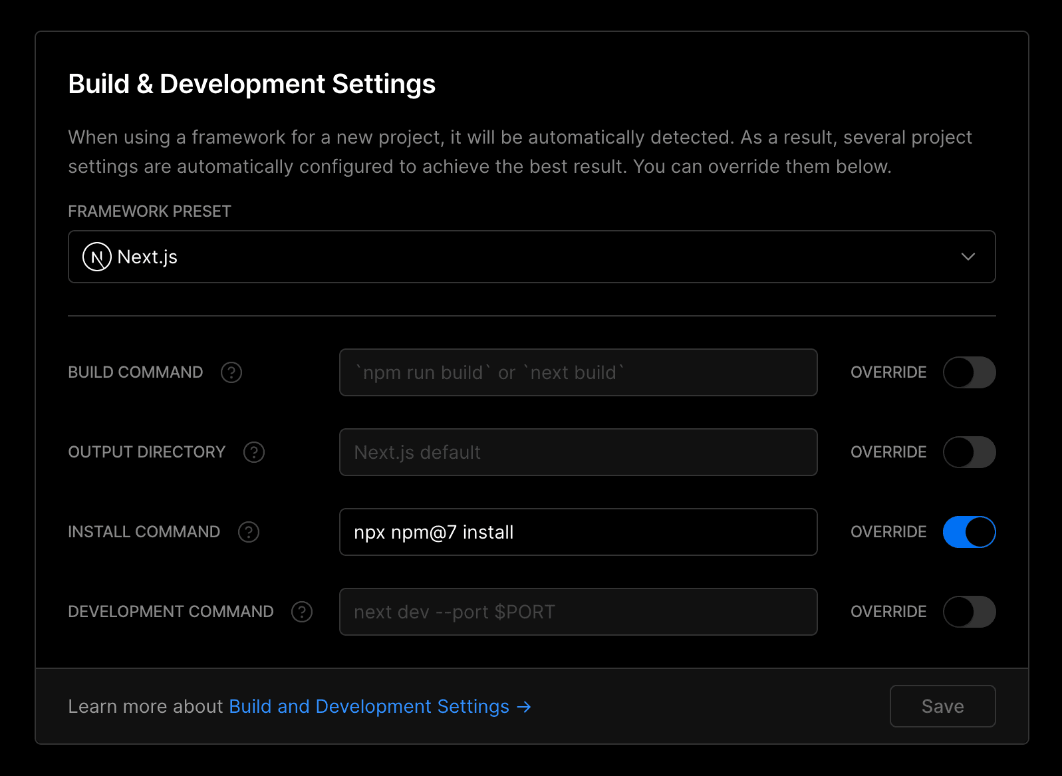Open the Output Directory help tooltip icon
Image resolution: width=1062 pixels, height=776 pixels.
click(x=254, y=452)
